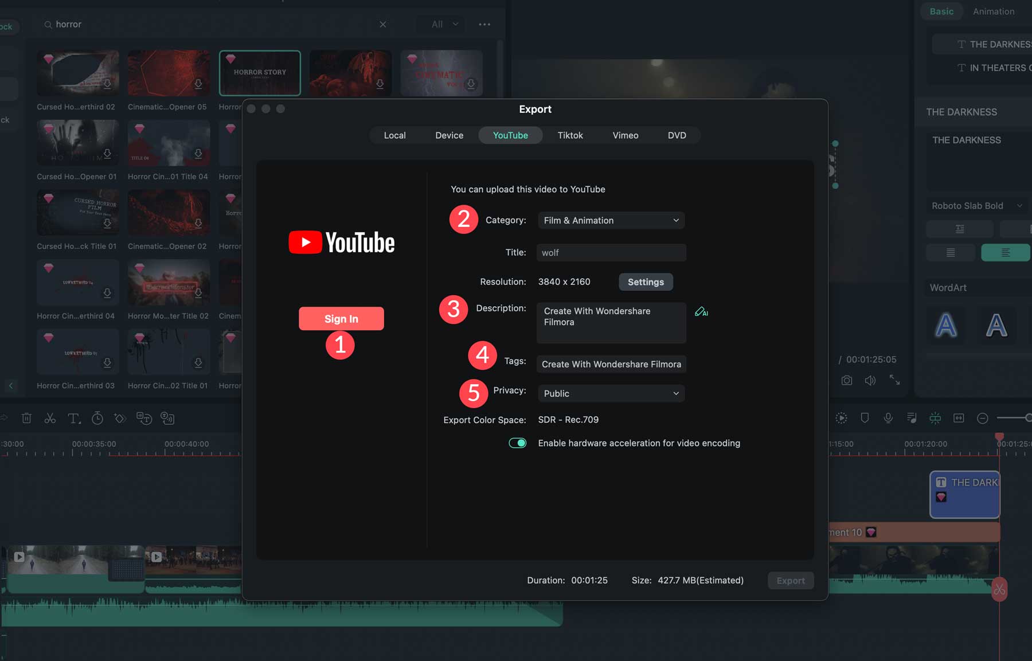Screen dimensions: 1032x661
Task: Click the preview volume speaker icon
Action: click(870, 380)
